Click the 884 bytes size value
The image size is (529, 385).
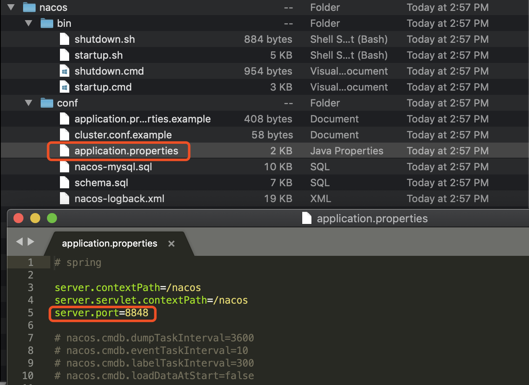coord(268,39)
